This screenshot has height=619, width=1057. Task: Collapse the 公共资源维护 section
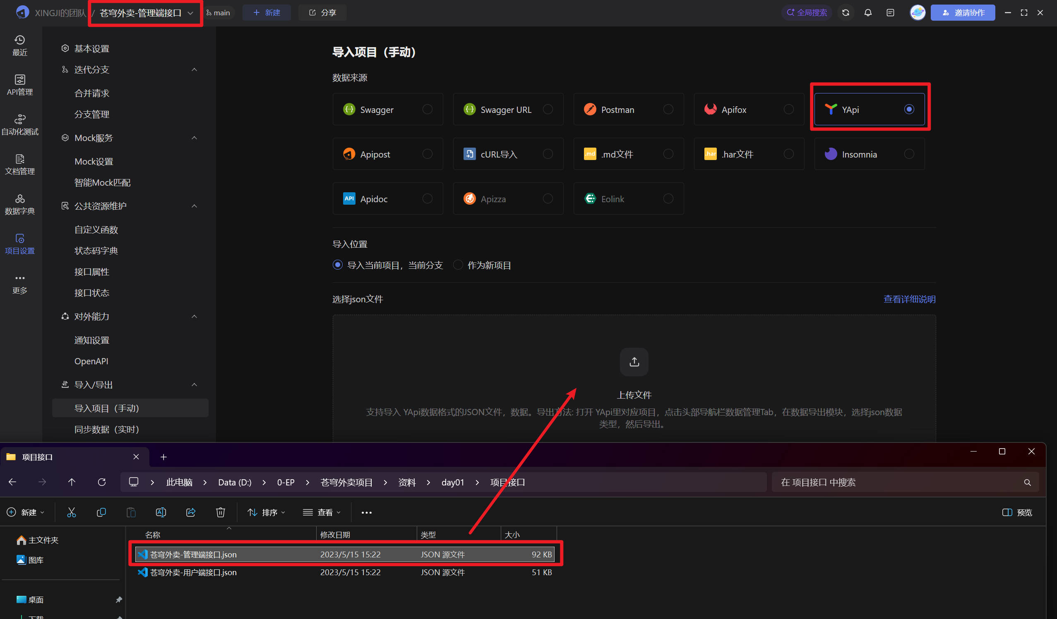coord(194,206)
